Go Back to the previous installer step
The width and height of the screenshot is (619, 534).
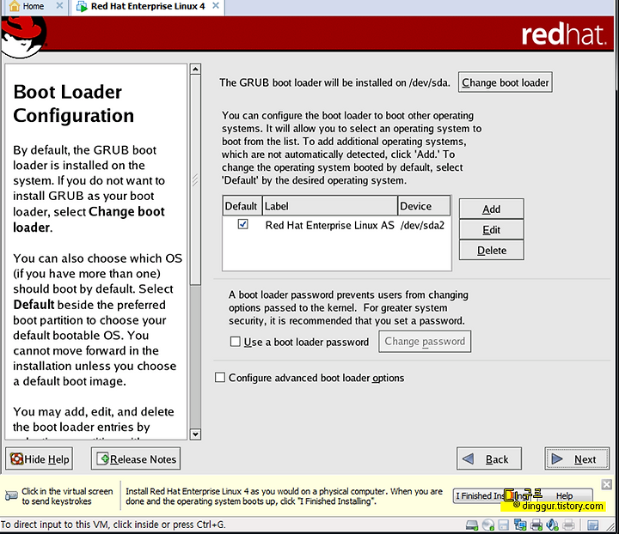pyautogui.click(x=488, y=458)
